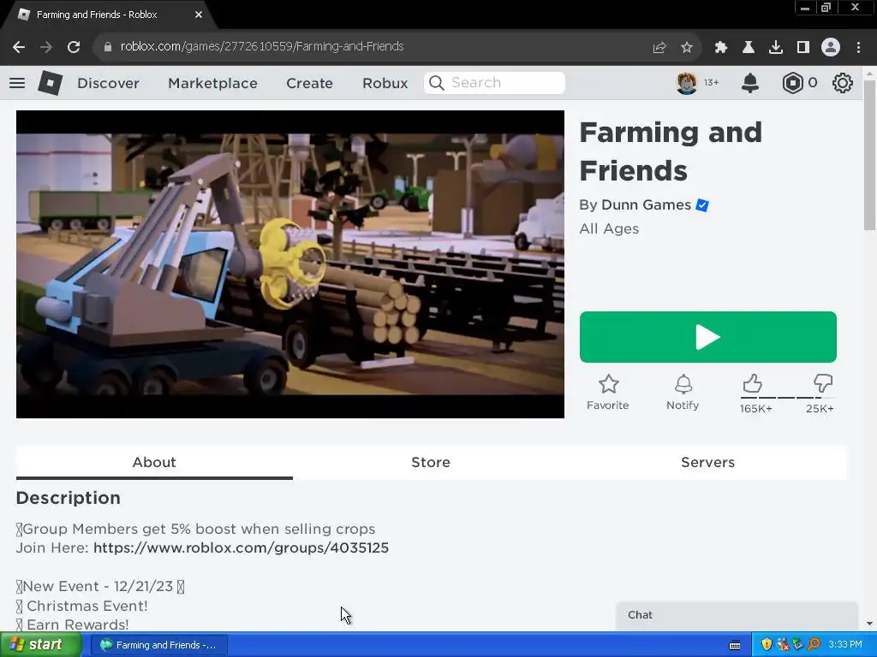Expand the Chat panel
The width and height of the screenshot is (877, 657).
pyautogui.click(x=737, y=615)
